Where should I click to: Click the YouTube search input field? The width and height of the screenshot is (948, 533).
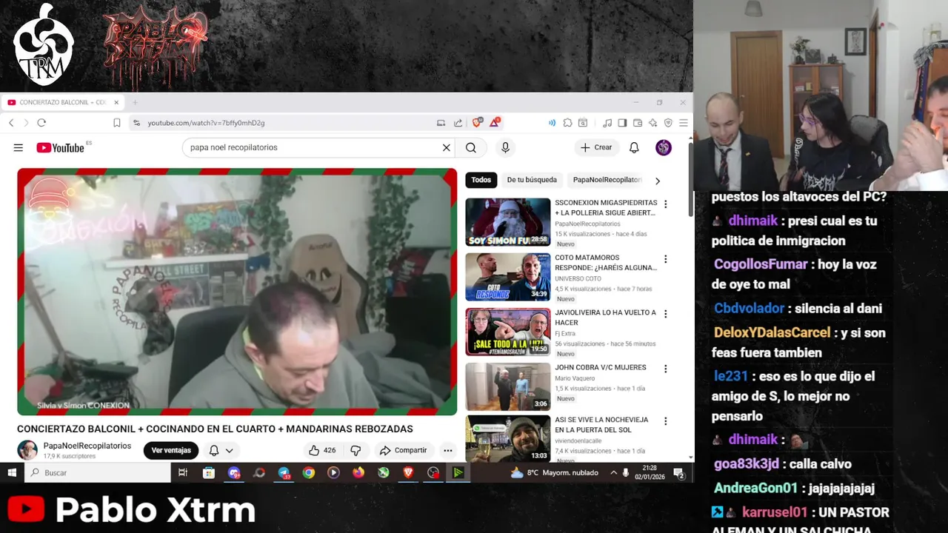[311, 147]
